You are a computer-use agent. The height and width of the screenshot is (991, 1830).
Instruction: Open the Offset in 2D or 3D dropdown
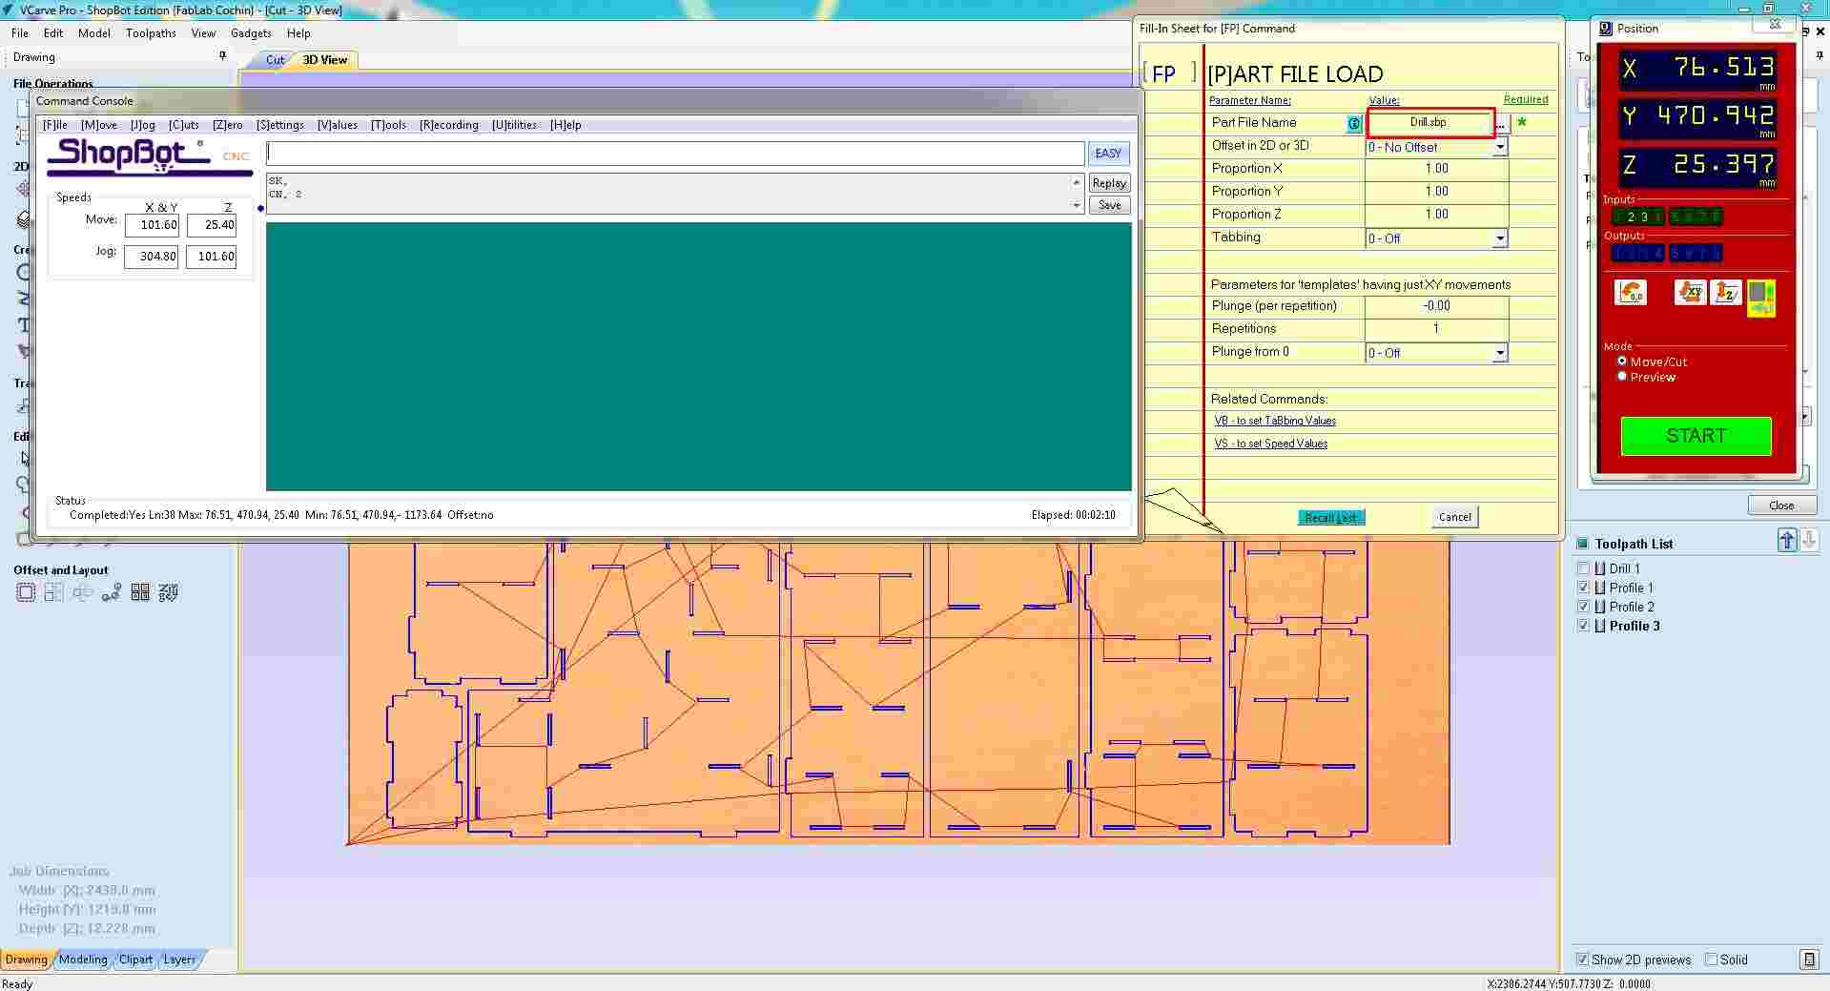point(1500,147)
